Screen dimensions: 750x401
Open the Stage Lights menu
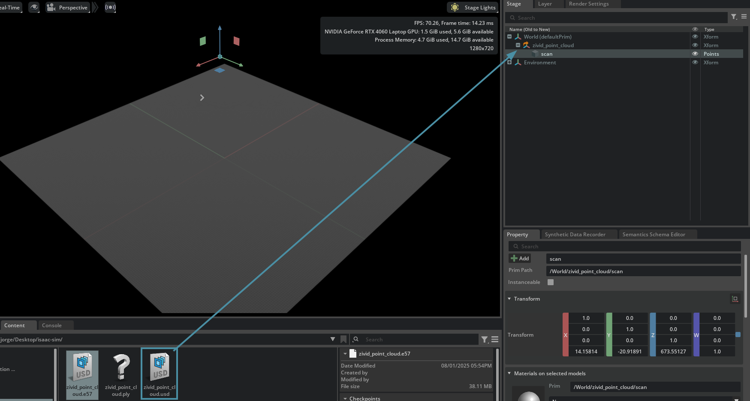point(473,7)
